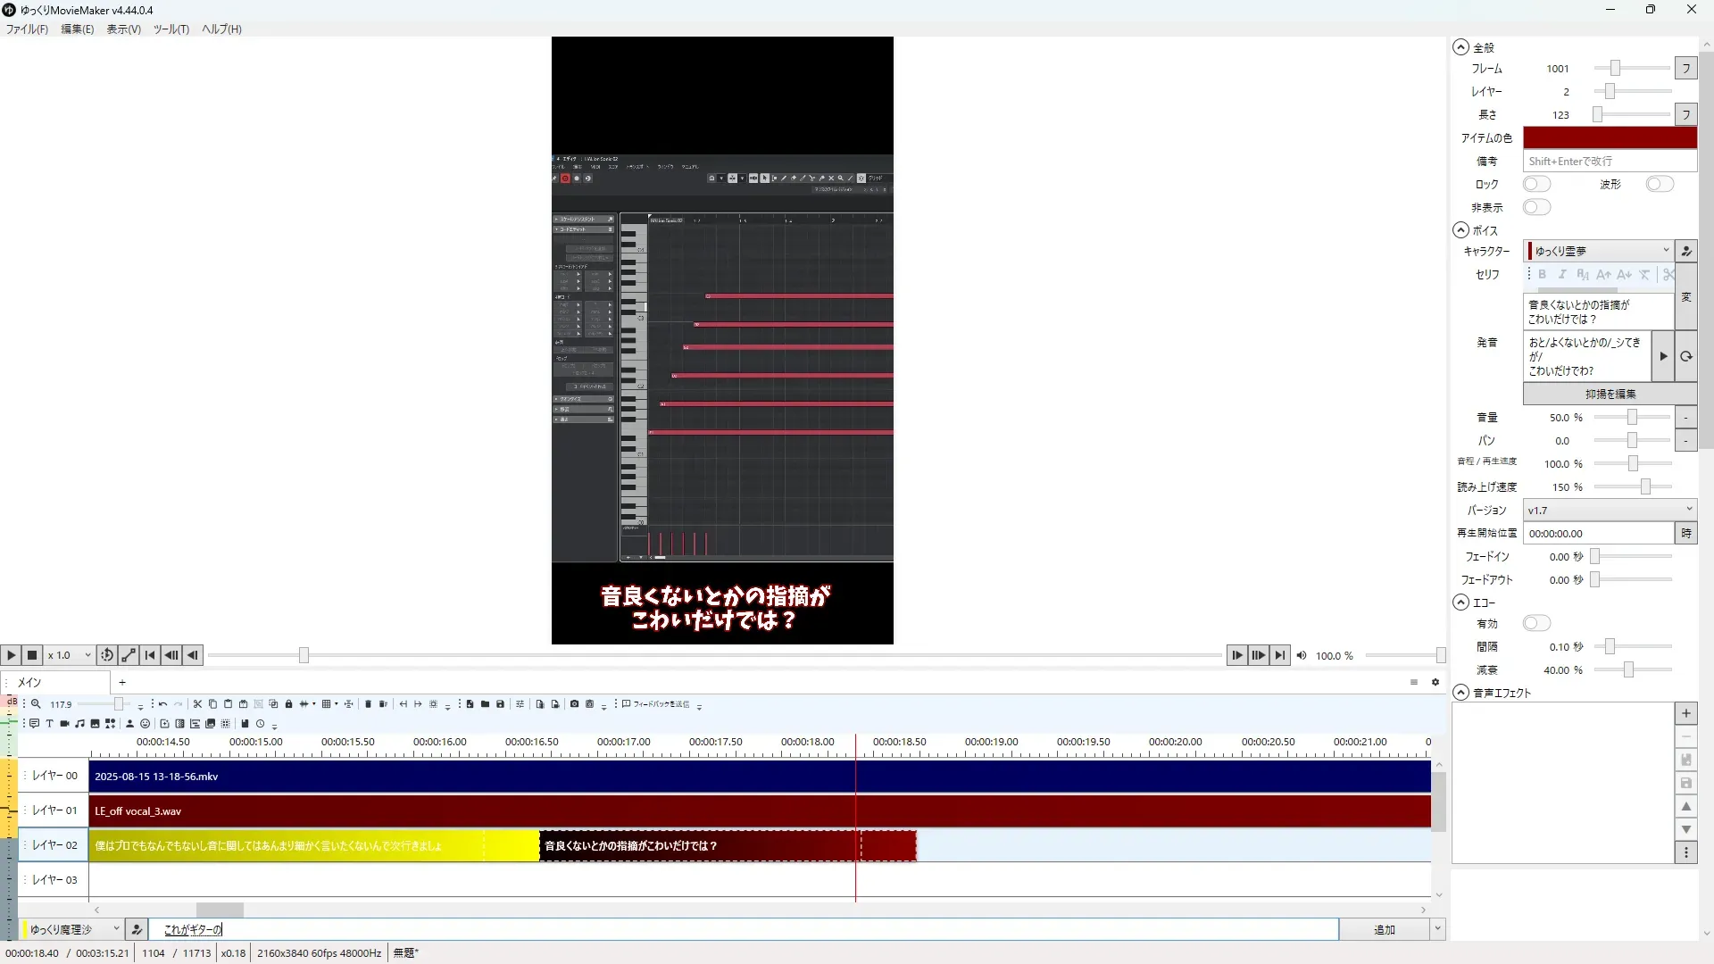The width and height of the screenshot is (1714, 964).
Task: Add an audio item with music note icon
Action: (79, 724)
